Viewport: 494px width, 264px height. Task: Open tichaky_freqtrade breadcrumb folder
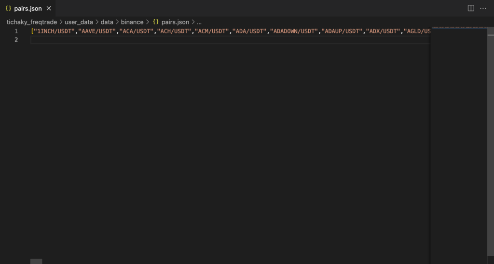click(32, 22)
